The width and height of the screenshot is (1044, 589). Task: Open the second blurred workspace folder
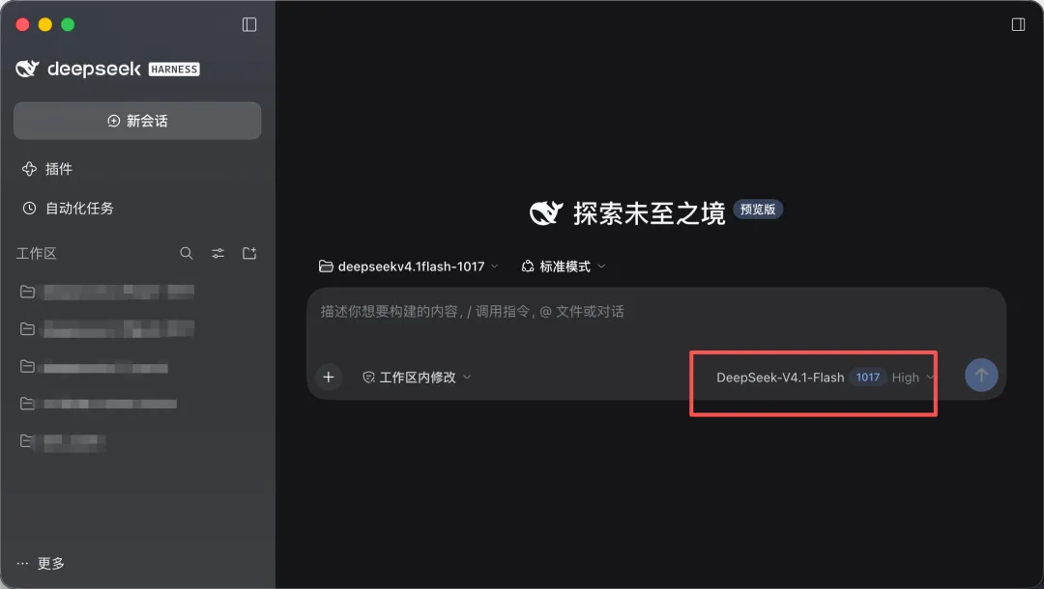107,328
